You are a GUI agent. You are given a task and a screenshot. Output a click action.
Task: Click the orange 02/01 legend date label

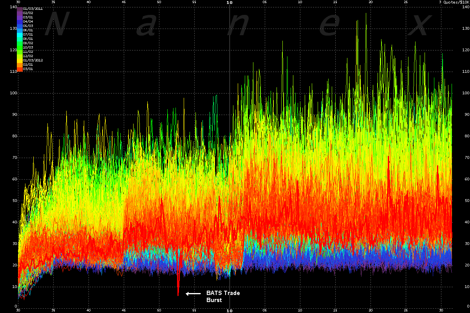28,65
